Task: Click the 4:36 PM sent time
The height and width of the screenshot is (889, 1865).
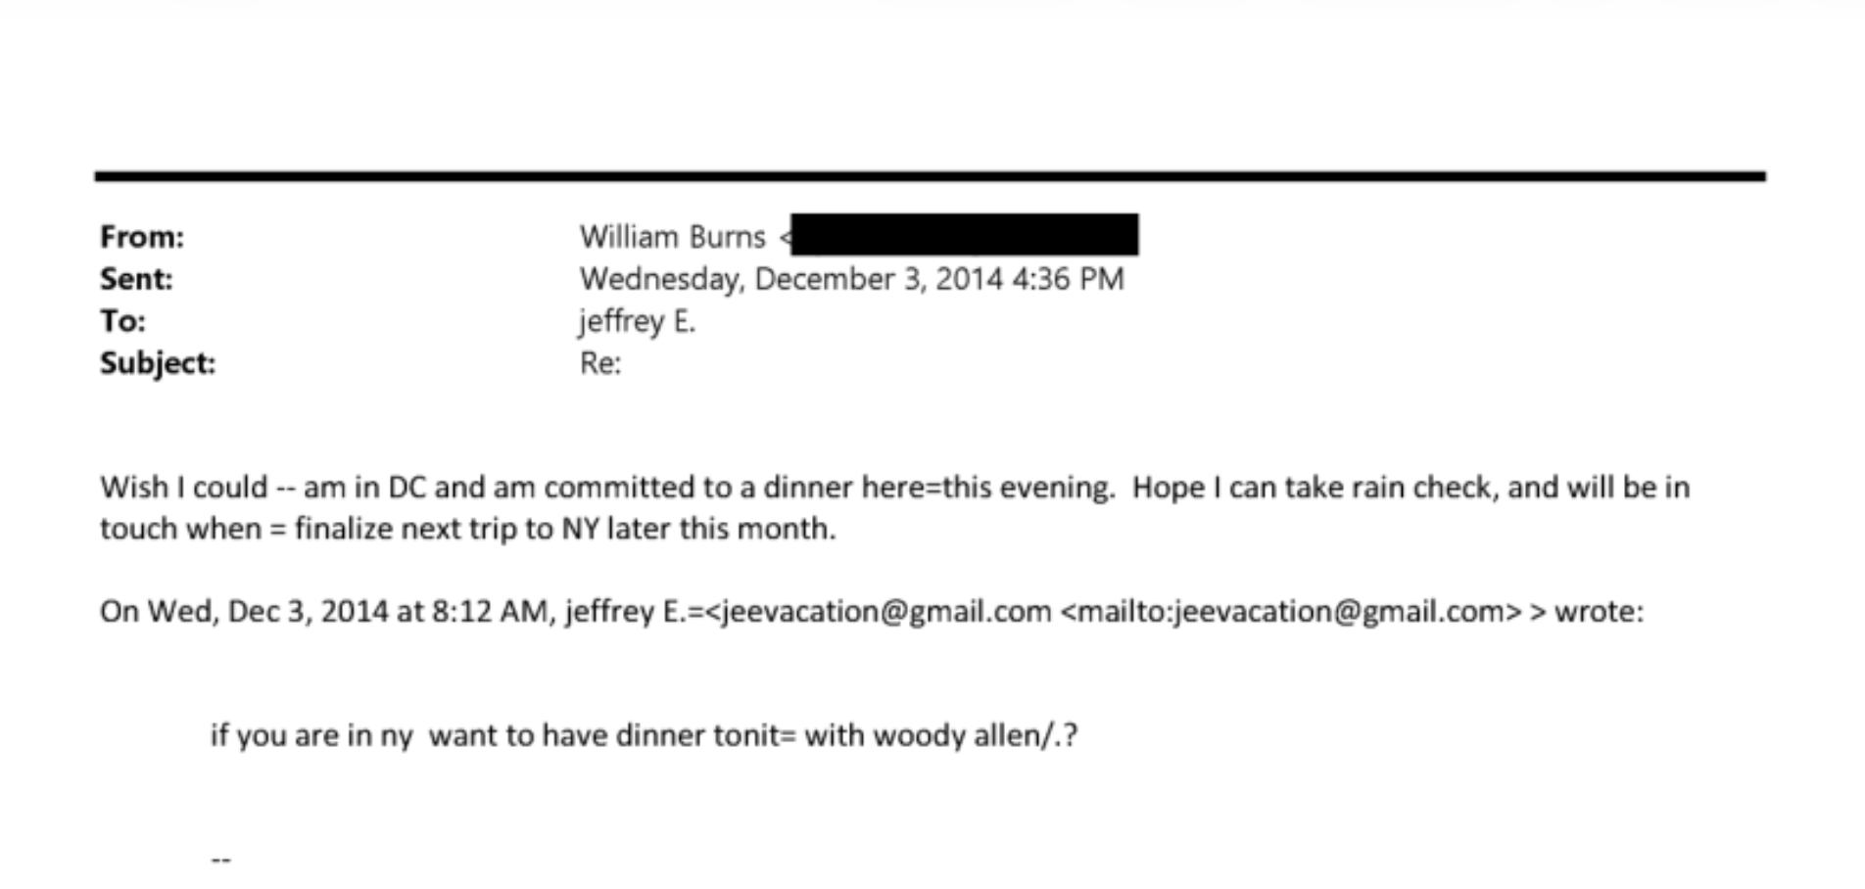Action: (x=1068, y=279)
